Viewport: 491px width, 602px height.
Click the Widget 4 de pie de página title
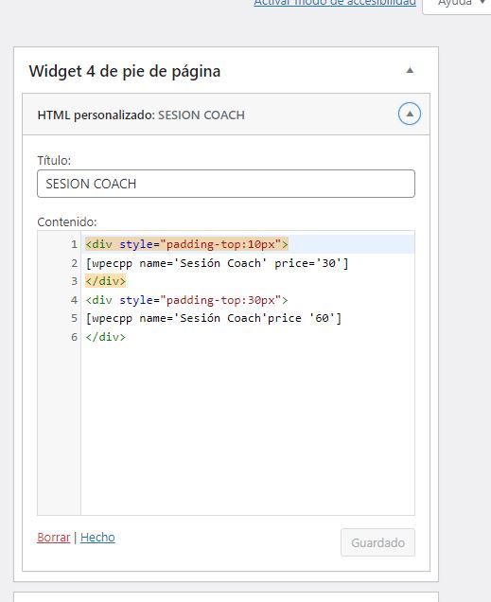pos(125,71)
